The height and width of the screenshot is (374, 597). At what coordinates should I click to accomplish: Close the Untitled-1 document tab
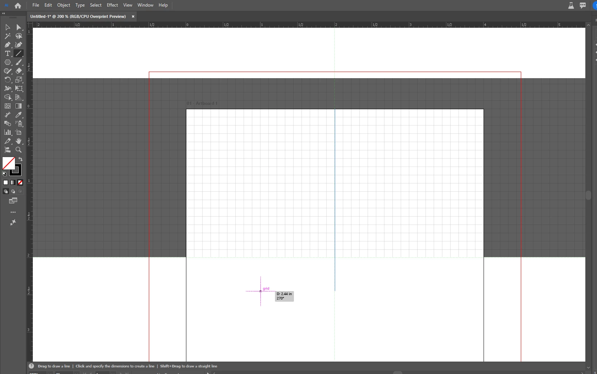pos(133,16)
